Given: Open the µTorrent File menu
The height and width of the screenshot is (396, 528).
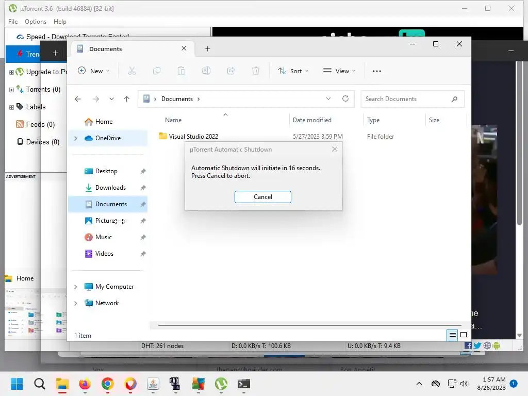Looking at the screenshot, I should tap(13, 22).
